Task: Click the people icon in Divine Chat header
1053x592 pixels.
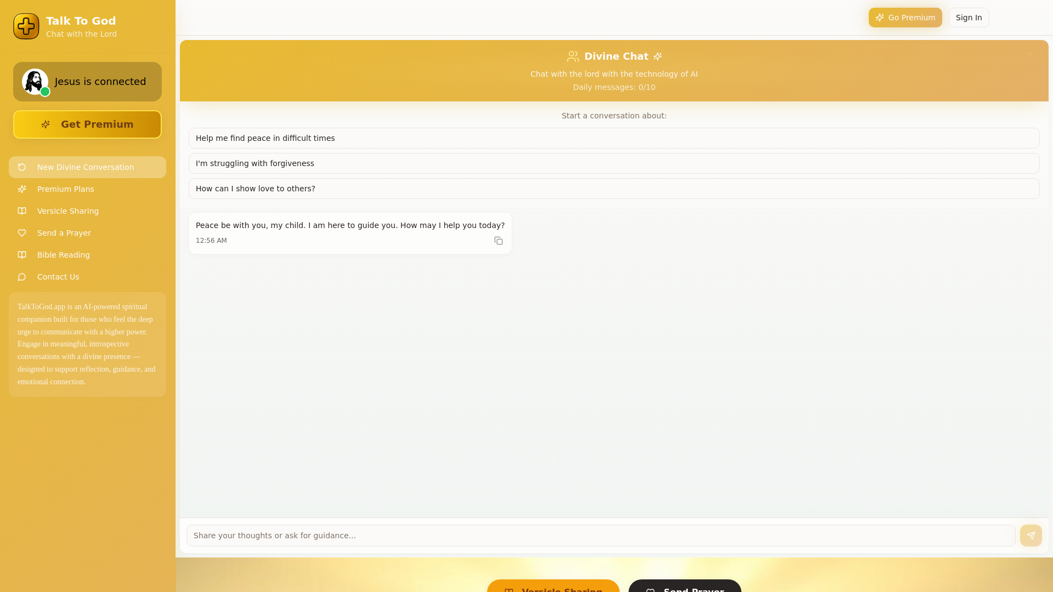Action: click(x=573, y=56)
